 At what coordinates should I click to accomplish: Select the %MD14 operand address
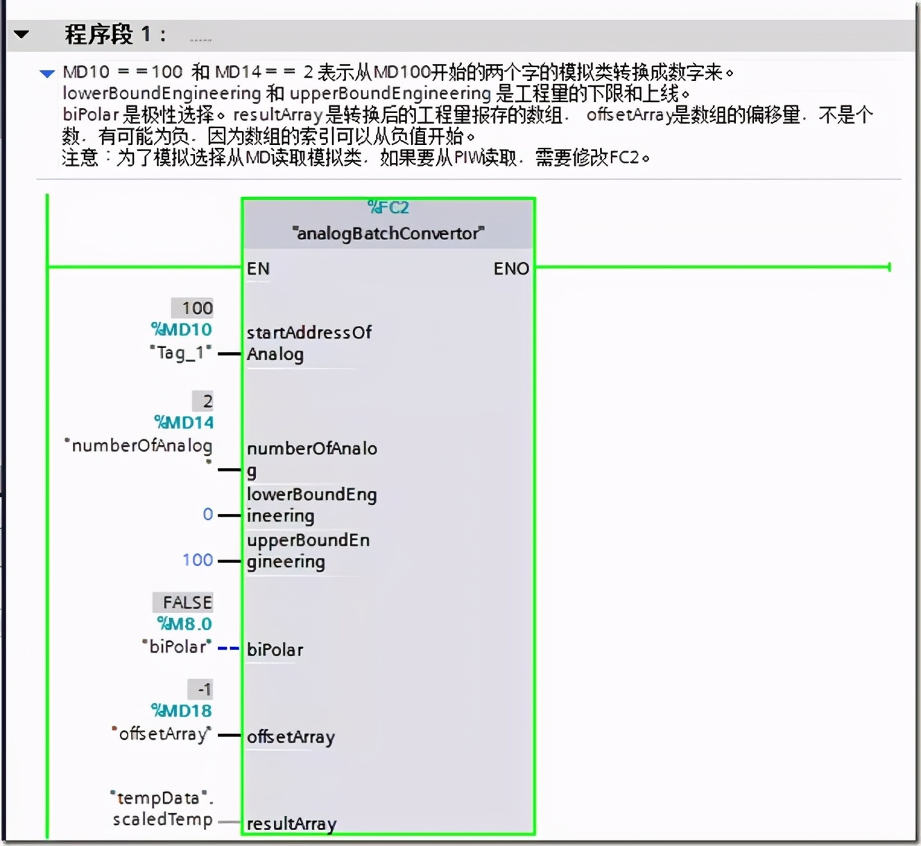tap(184, 422)
